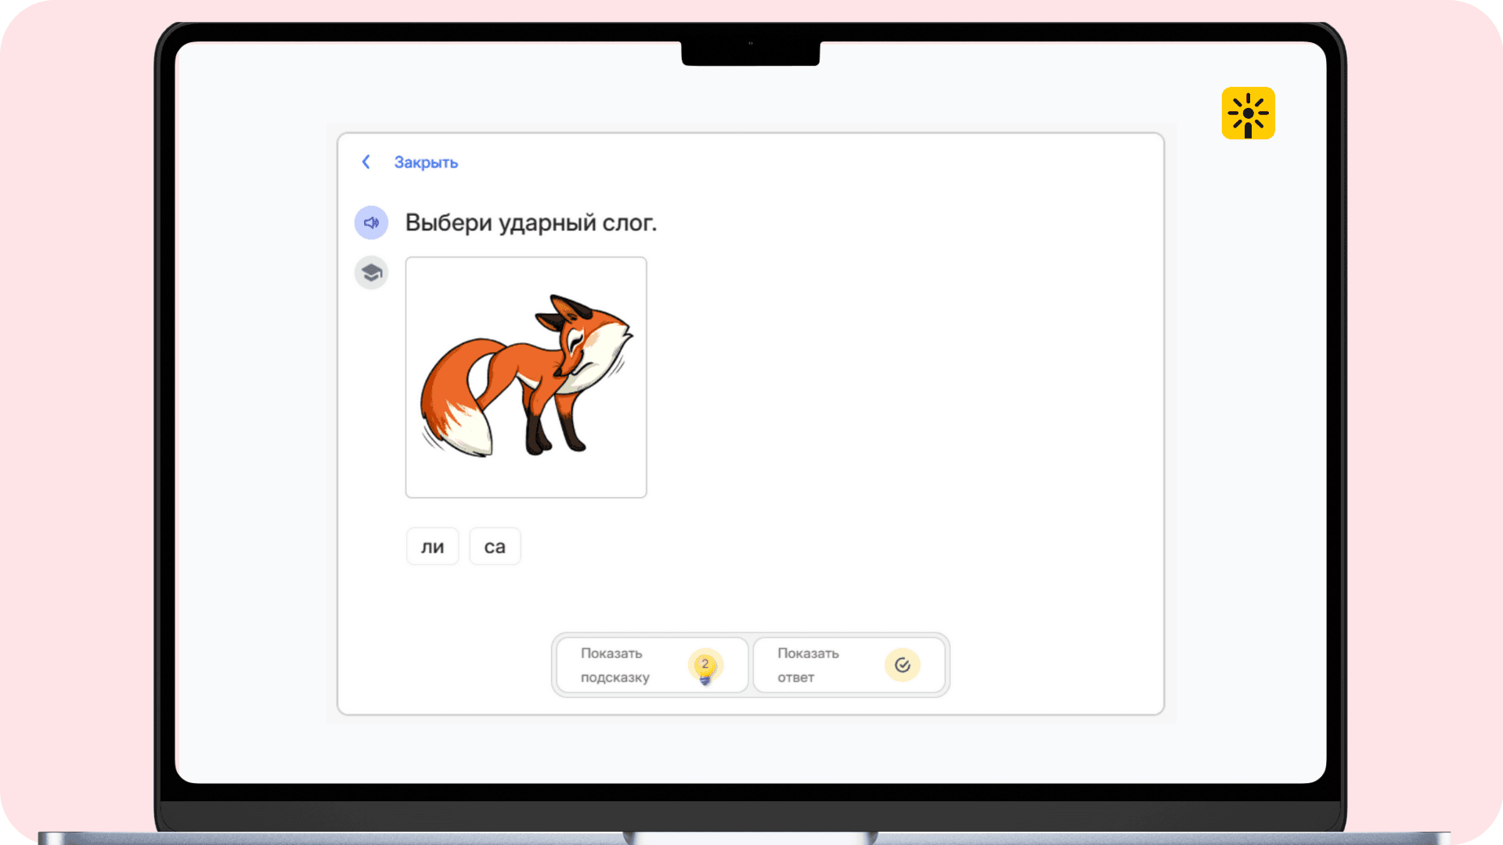
Task: Click the heading 'Выбери ударный слог.'
Action: [531, 223]
